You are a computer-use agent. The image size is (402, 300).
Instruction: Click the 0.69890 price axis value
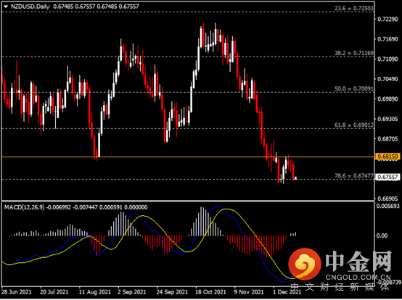coord(387,99)
